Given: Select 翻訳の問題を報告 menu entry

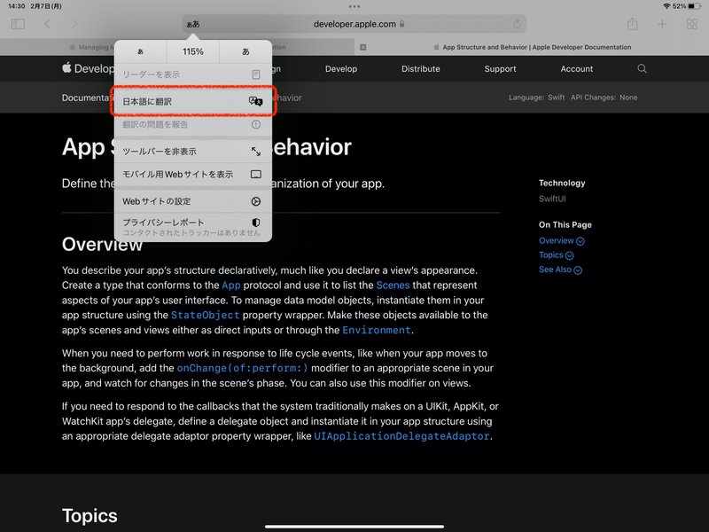Looking at the screenshot, I should 193,124.
